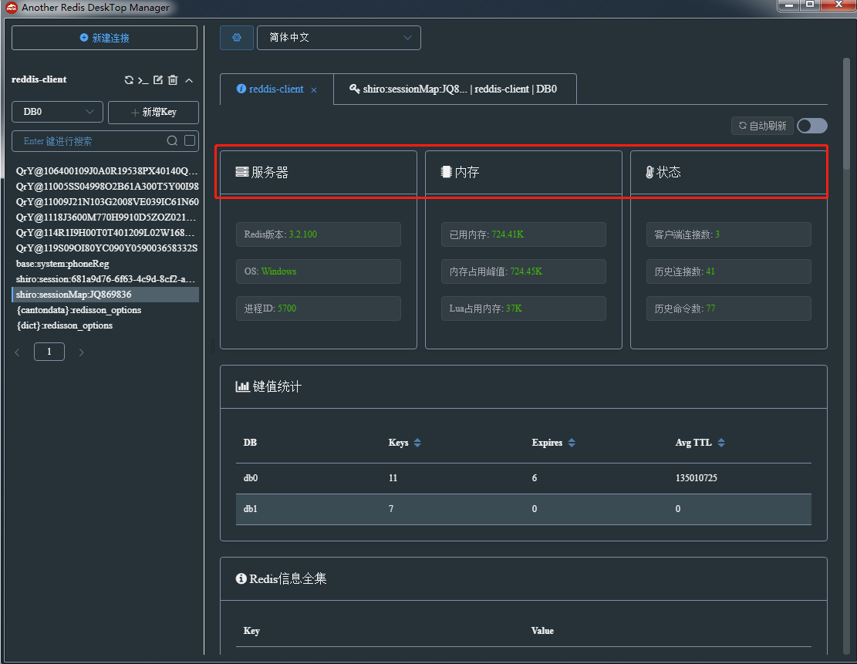Click the 新建连接 new connection button

pos(104,37)
